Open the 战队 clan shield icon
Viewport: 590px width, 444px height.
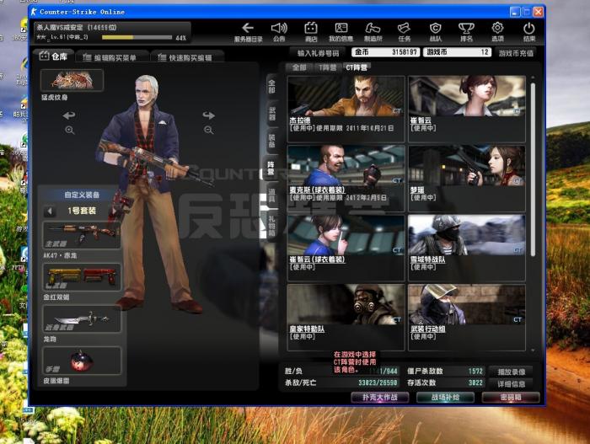pos(436,32)
